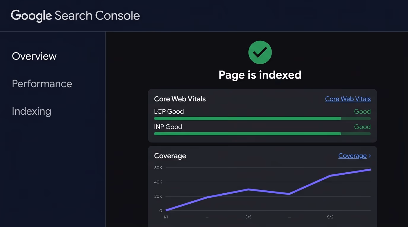Open the Performance section in sidebar
Viewport: 408px width, 227px height.
42,84
